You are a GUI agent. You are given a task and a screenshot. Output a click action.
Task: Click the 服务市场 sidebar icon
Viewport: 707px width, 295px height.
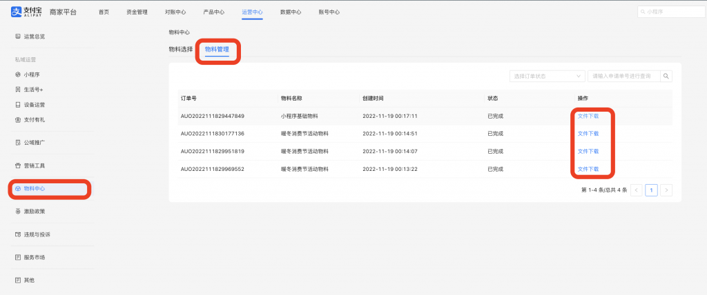[x=17, y=258]
